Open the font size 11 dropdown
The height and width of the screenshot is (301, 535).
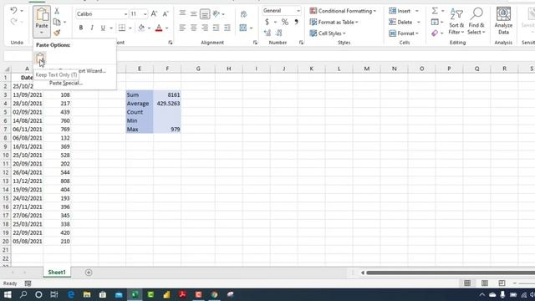pos(145,14)
